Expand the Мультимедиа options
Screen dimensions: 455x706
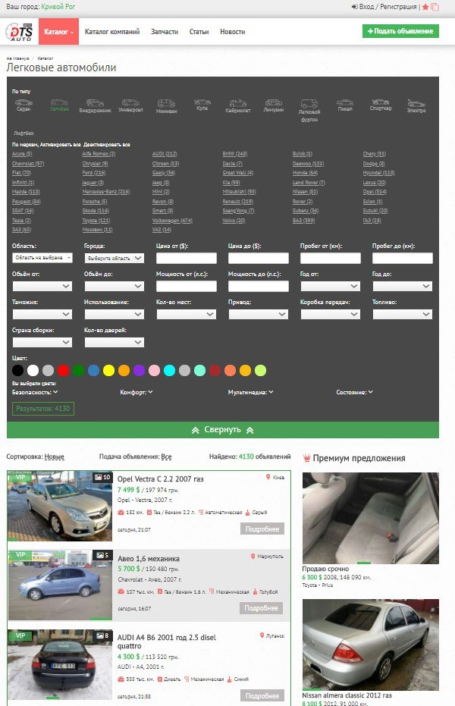pos(250,392)
